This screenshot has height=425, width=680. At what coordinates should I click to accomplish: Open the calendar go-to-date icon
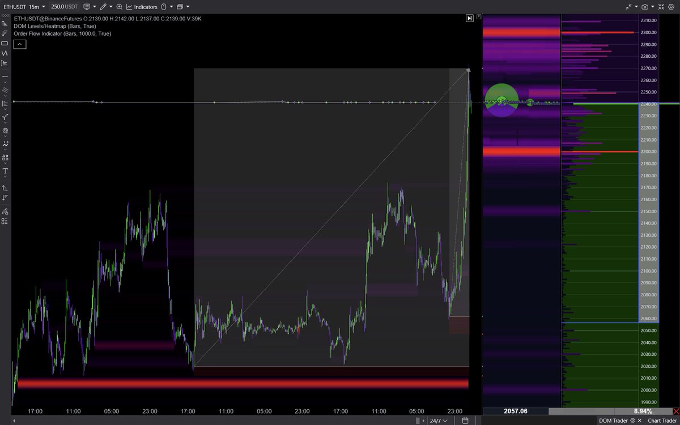[x=465, y=420]
